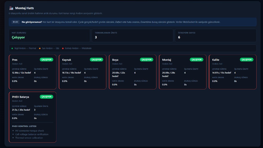Click the "12.86s / 12s hedef" cycle time

(22, 73)
